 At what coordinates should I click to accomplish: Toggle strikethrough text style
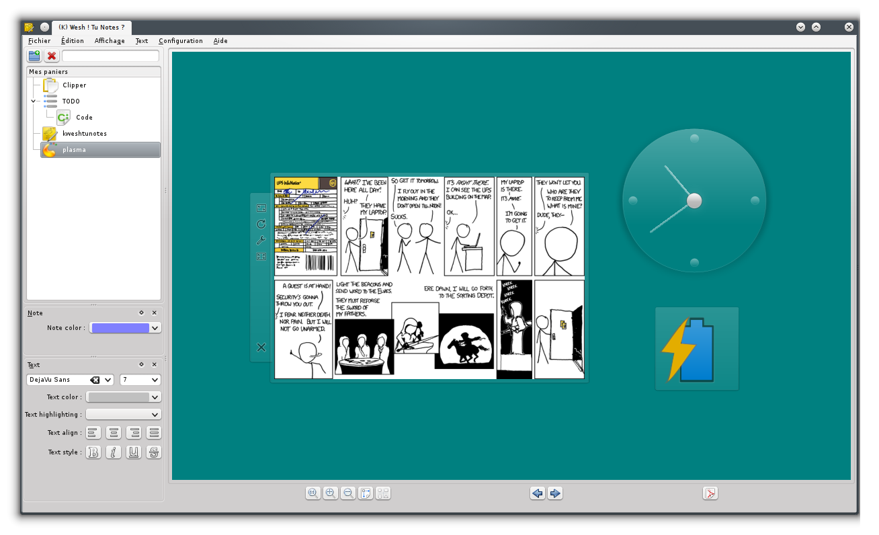point(154,452)
